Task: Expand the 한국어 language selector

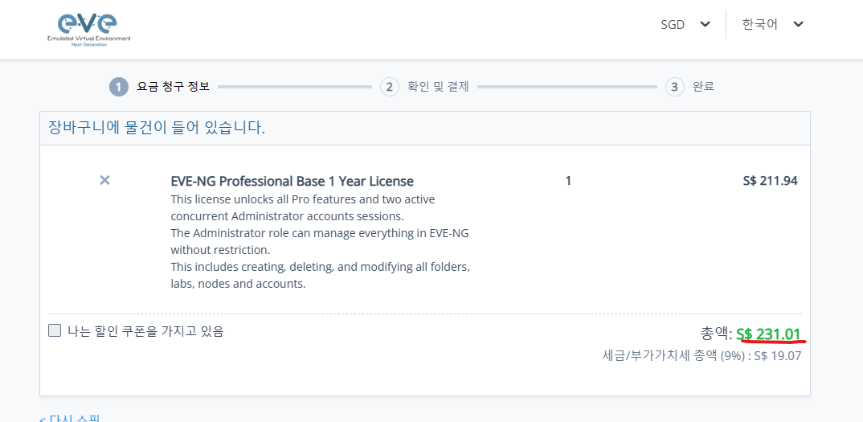Action: point(773,24)
